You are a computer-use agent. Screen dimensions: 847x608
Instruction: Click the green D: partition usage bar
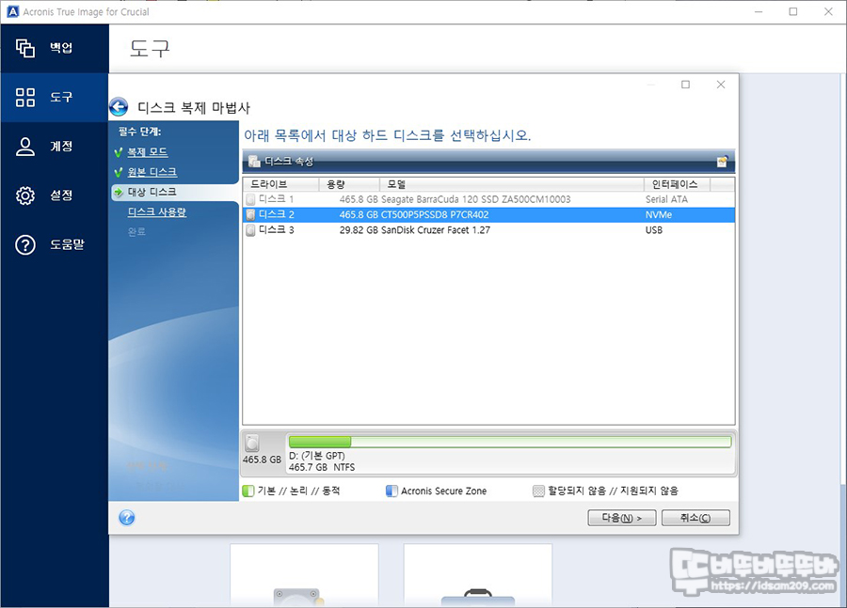[x=510, y=442]
